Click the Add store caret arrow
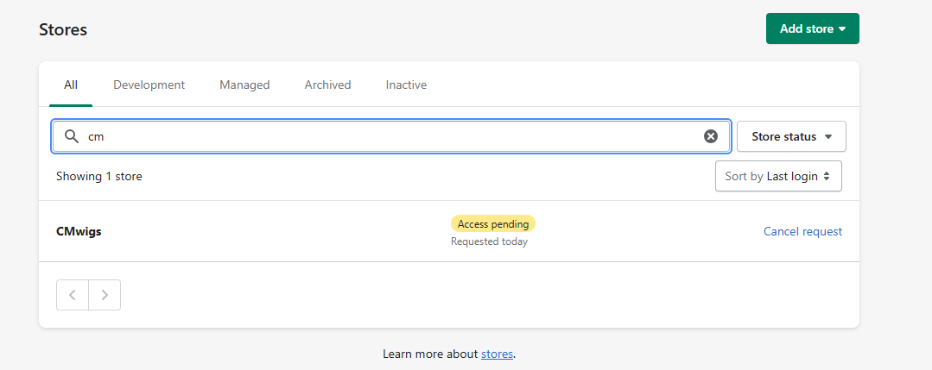Viewport: 932px width, 370px height. (841, 29)
